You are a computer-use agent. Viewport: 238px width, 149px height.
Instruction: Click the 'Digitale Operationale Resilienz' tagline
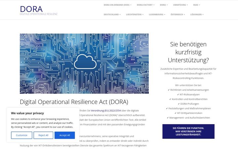pyautogui.click(x=39, y=14)
